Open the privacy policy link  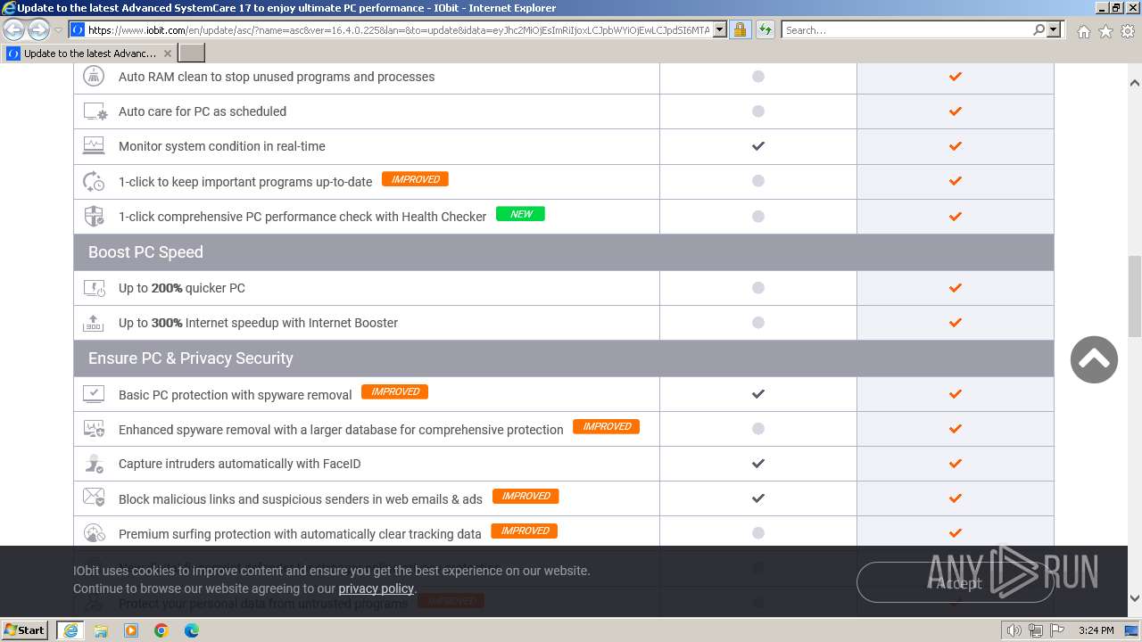376,588
